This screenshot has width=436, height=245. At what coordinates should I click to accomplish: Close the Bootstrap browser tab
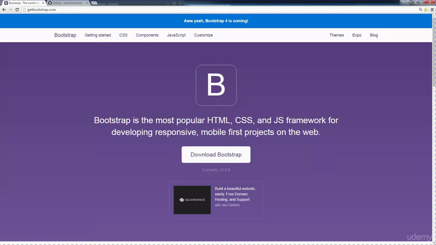[x=43, y=3]
